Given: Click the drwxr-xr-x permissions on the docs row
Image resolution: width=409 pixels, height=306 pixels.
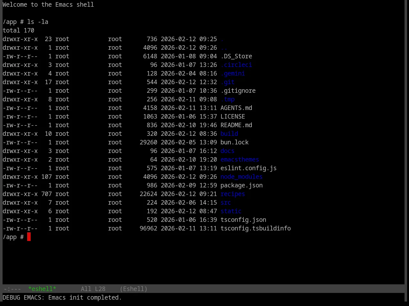Looking at the screenshot, I should (x=20, y=151).
